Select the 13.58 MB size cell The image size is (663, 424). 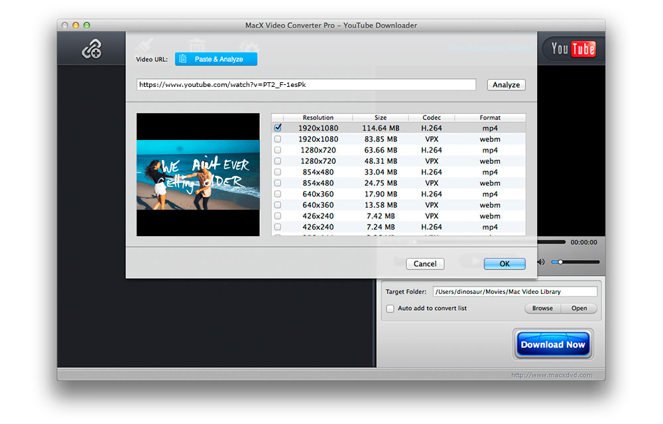pos(381,205)
